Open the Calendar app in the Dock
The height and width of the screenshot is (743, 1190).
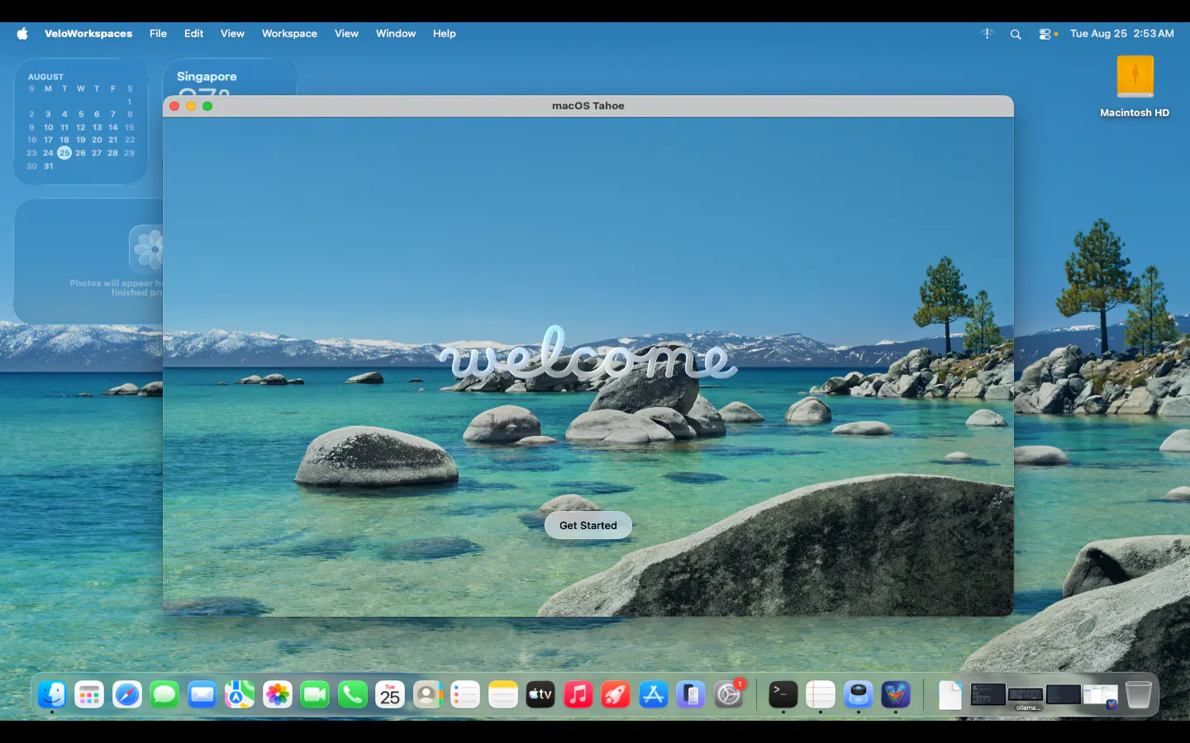390,694
